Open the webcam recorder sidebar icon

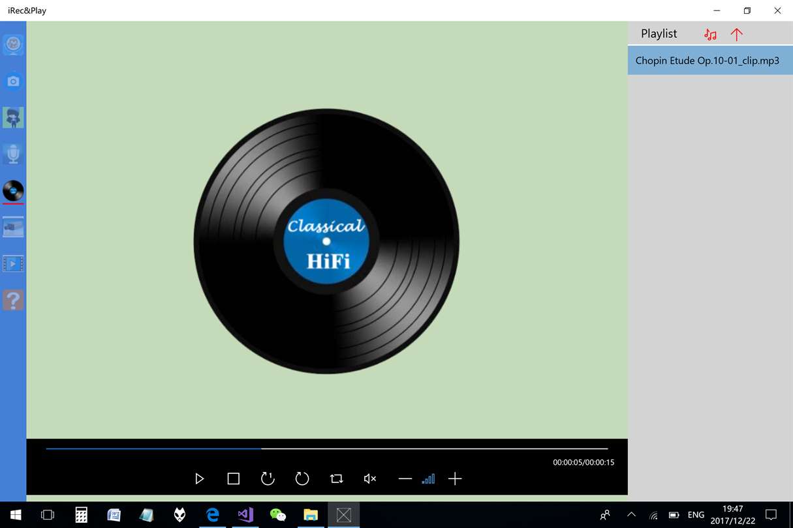click(13, 44)
